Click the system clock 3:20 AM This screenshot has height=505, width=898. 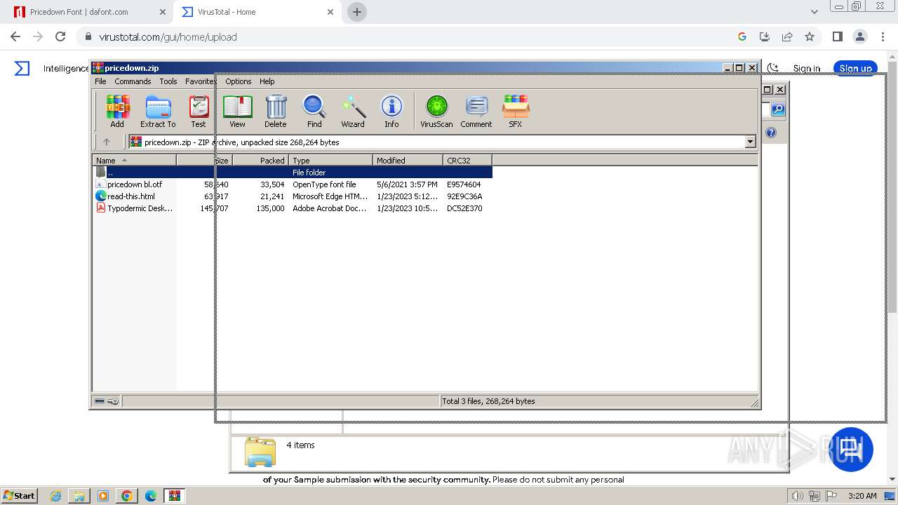point(862,496)
